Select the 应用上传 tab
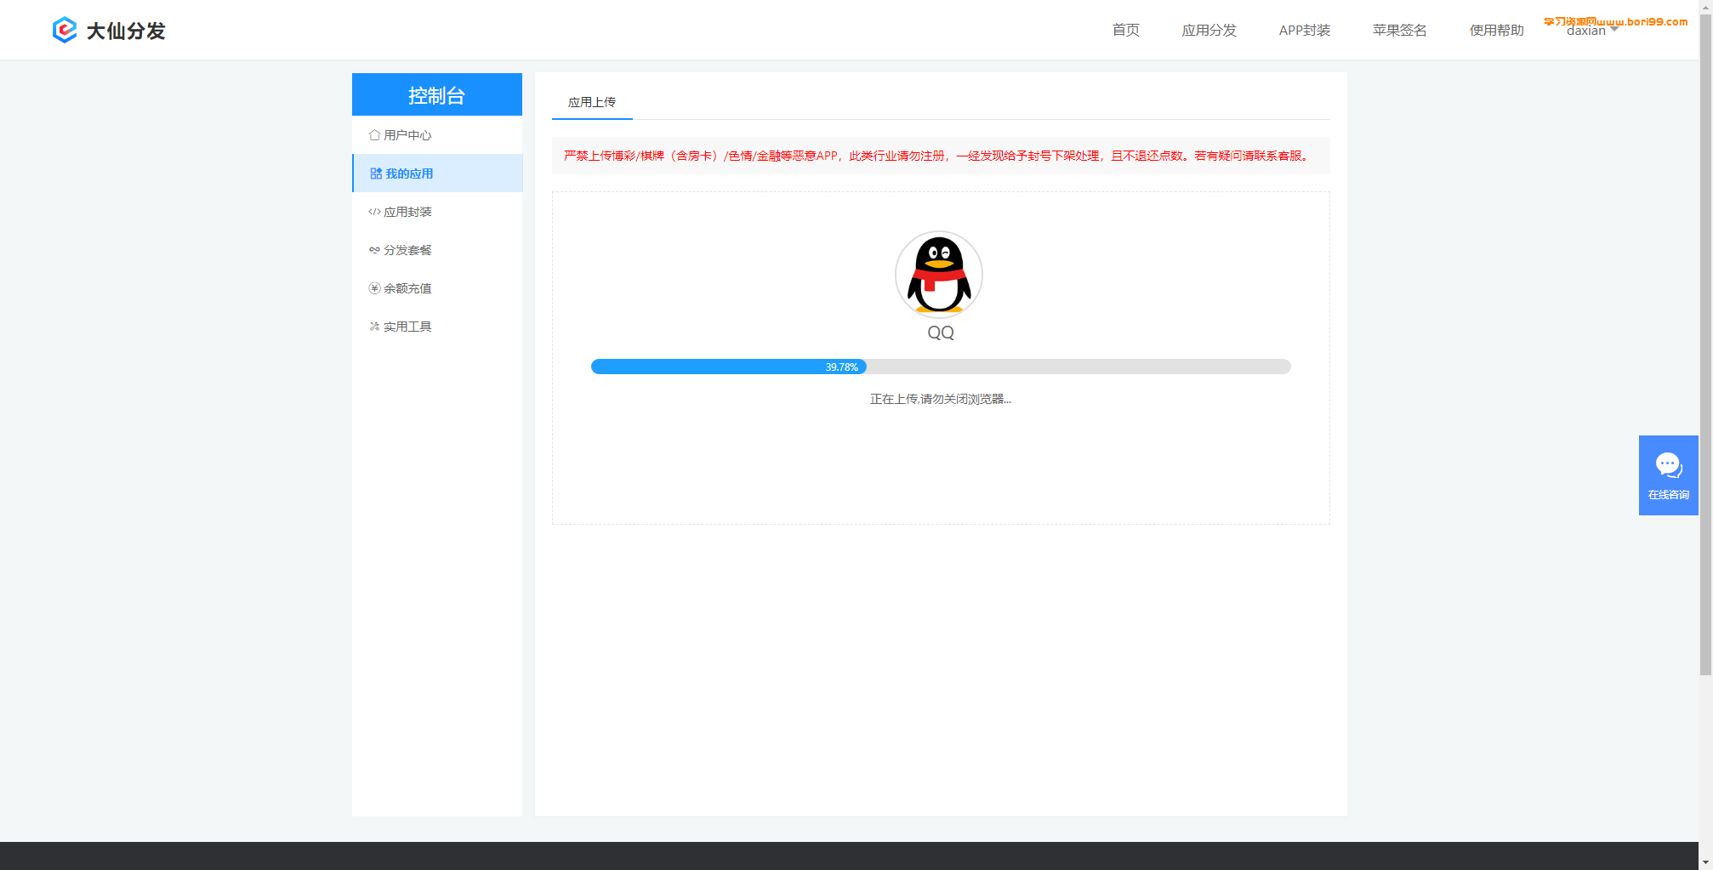The width and height of the screenshot is (1713, 870). point(592,102)
